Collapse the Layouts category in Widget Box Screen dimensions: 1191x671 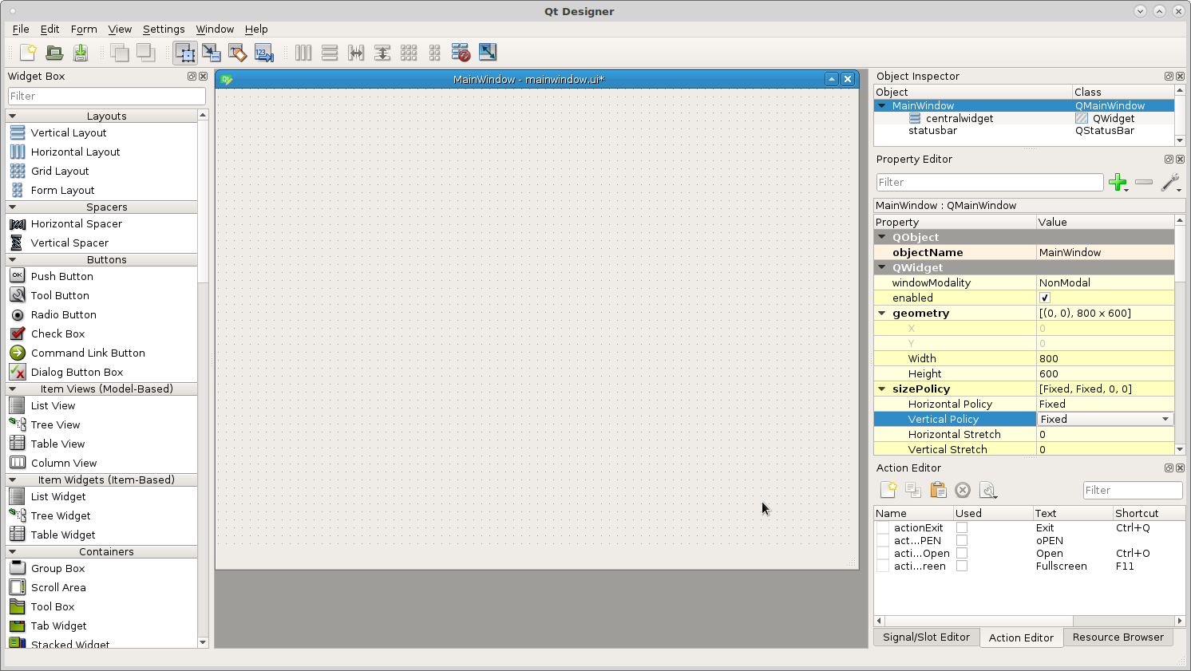(x=12, y=116)
